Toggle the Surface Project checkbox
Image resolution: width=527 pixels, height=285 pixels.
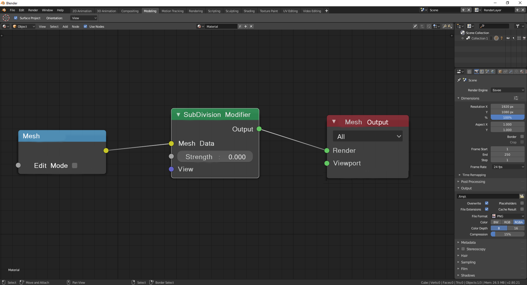click(x=16, y=18)
